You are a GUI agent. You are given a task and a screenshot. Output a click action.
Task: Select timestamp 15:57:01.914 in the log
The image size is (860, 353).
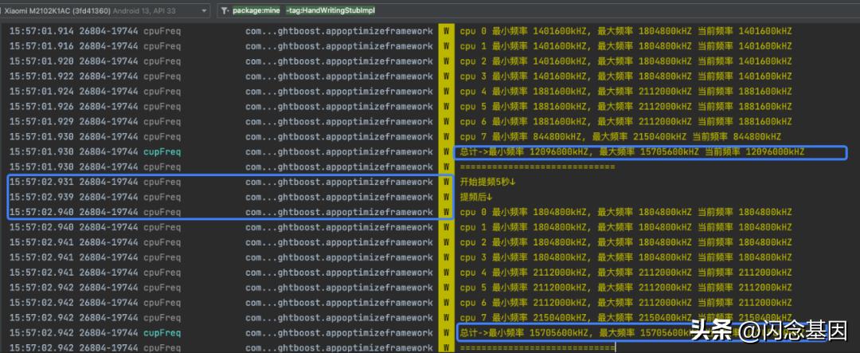coord(41,31)
